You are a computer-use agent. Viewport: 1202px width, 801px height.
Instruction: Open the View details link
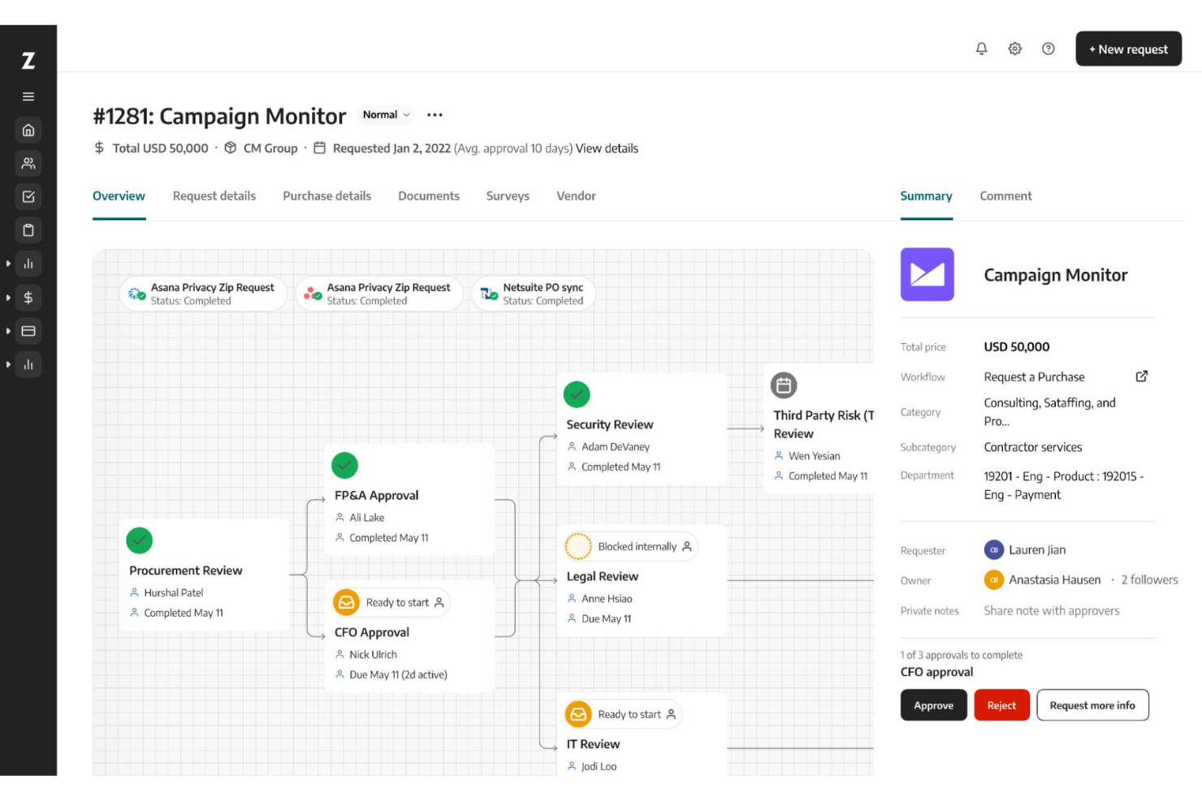coord(607,148)
